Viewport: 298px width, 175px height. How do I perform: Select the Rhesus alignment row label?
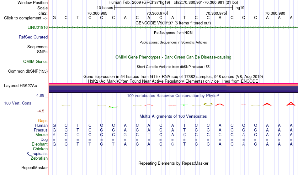[41, 130]
